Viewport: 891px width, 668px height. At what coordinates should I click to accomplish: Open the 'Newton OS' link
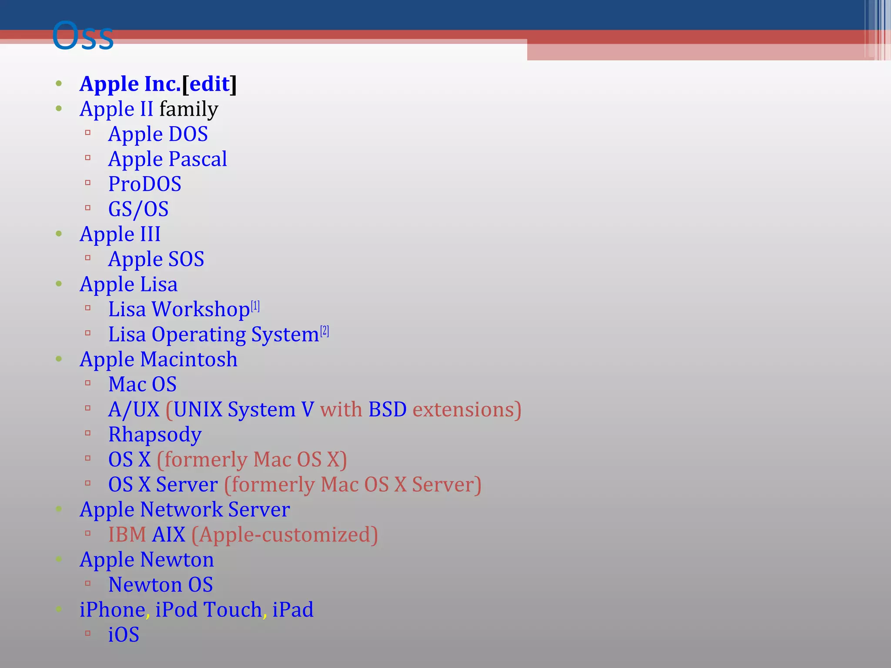click(161, 585)
